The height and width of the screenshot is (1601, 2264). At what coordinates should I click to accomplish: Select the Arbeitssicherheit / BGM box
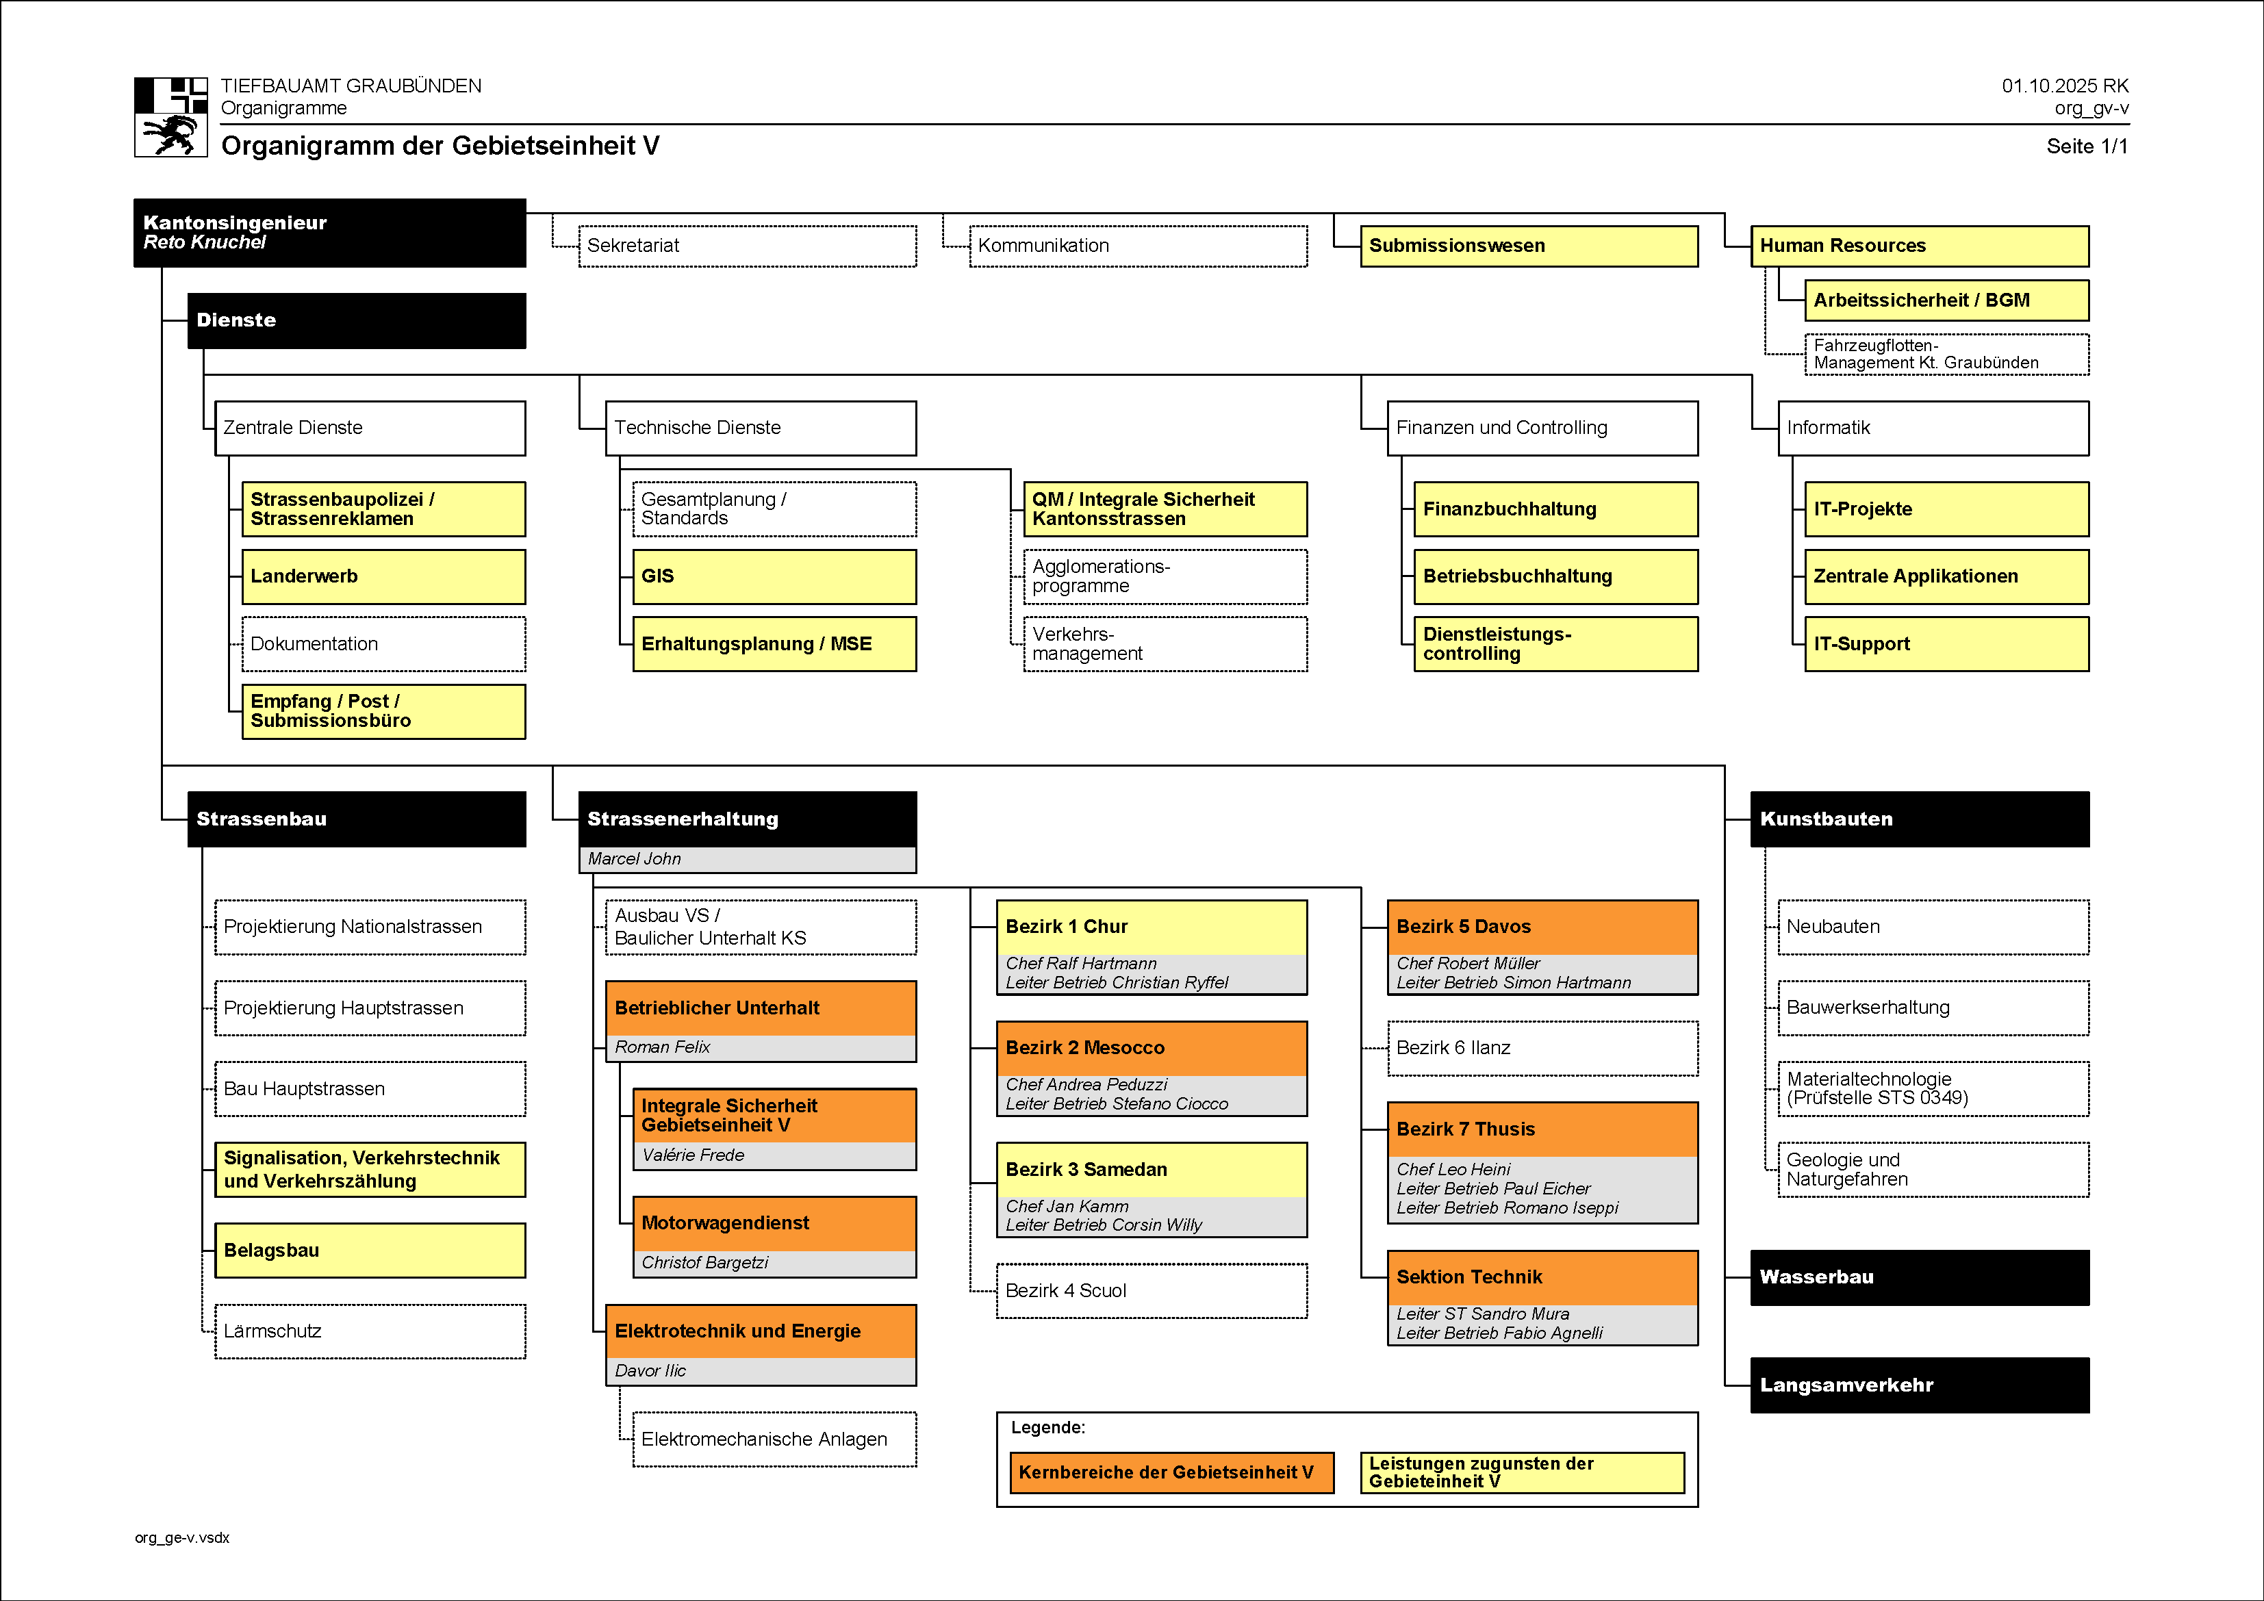coord(1946,300)
